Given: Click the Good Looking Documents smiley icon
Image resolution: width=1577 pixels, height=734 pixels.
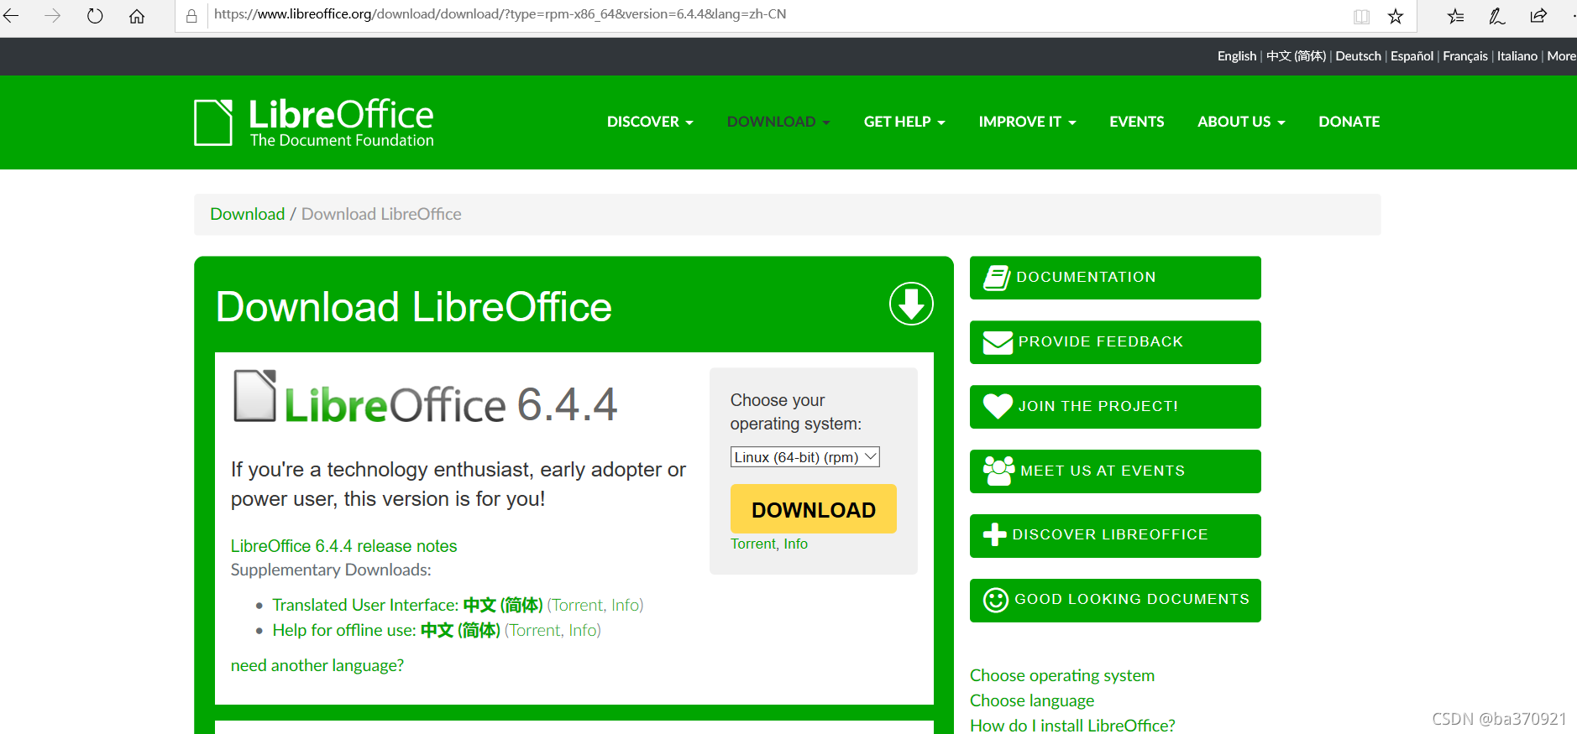Looking at the screenshot, I should pos(995,600).
